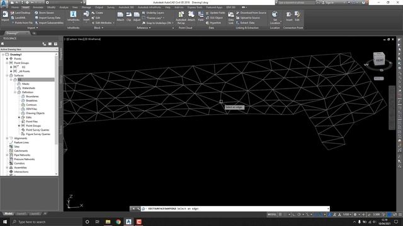The width and height of the screenshot is (403, 226).
Task: Open Windows Start menu
Action: click(x=4, y=222)
